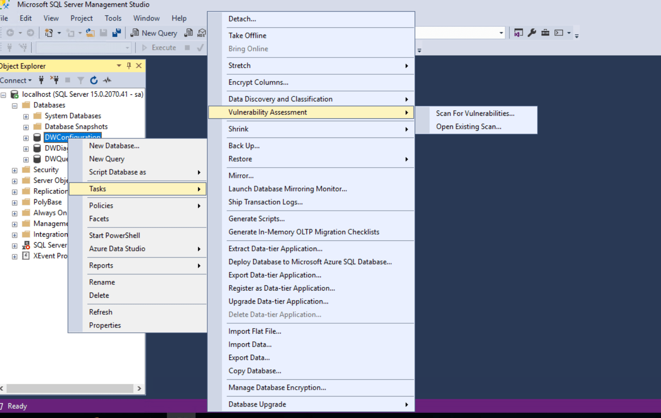
Task: Expand the Security folder in tree
Action: (x=14, y=170)
